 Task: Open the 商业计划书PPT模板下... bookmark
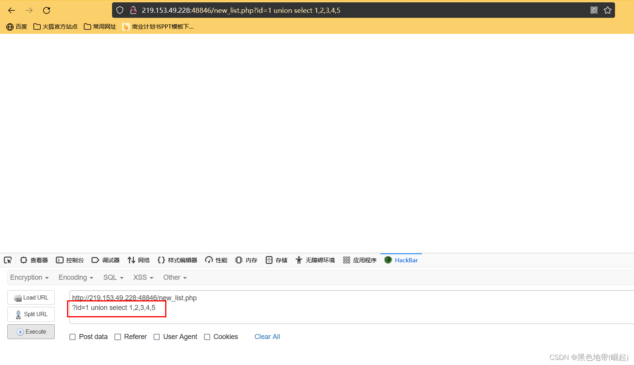click(x=158, y=27)
